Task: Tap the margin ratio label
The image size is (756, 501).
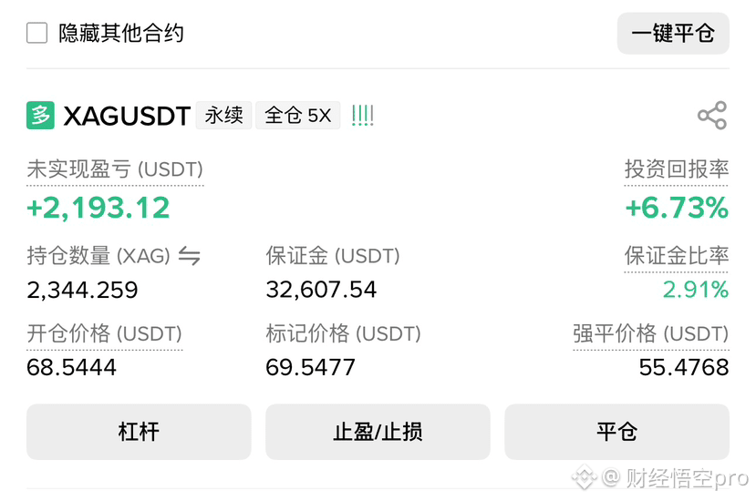Action: 676,256
